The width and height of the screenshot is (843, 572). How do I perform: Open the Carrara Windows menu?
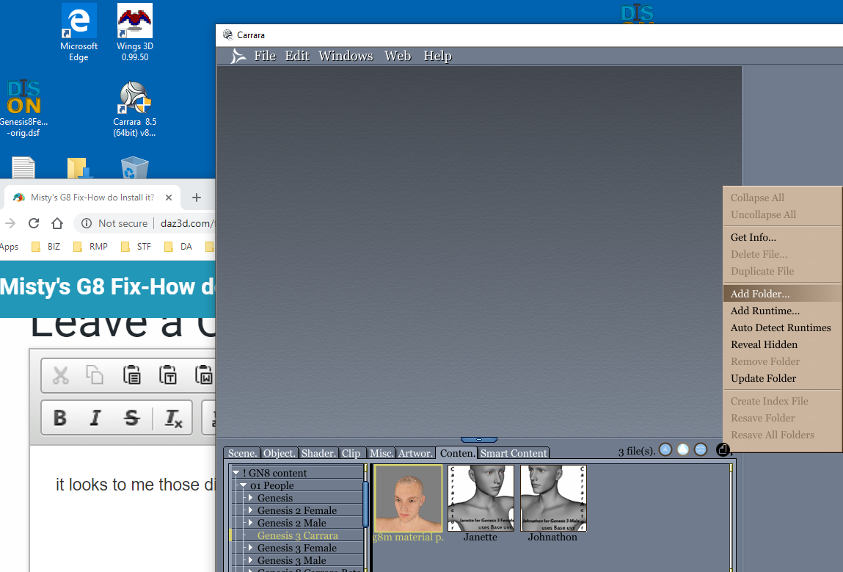[x=346, y=56]
